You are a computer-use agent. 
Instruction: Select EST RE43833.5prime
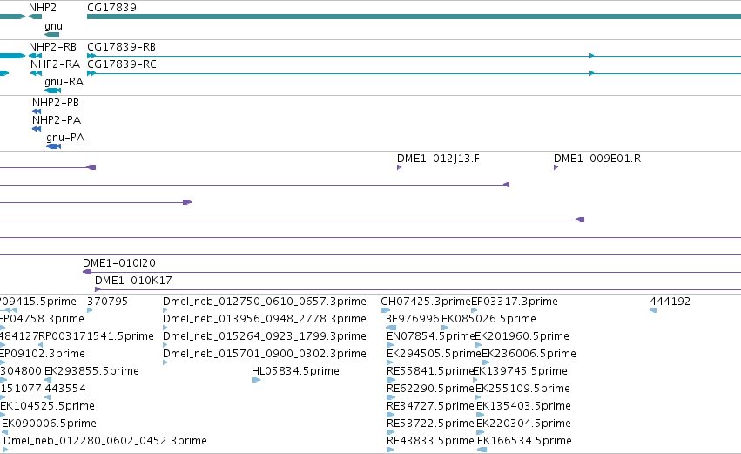430,441
